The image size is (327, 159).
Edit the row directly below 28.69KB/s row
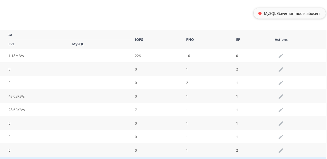pyautogui.click(x=281, y=123)
